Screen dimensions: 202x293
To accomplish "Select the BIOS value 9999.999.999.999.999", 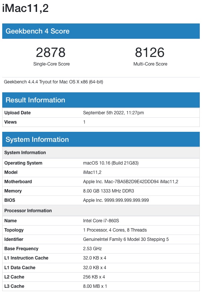I will (x=116, y=200).
